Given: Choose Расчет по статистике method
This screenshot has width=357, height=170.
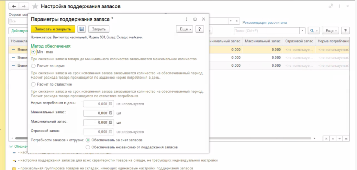Looking at the screenshot, I should pos(33,84).
